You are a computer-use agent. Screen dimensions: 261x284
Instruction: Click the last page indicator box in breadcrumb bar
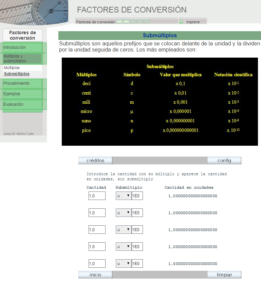pos(147,22)
